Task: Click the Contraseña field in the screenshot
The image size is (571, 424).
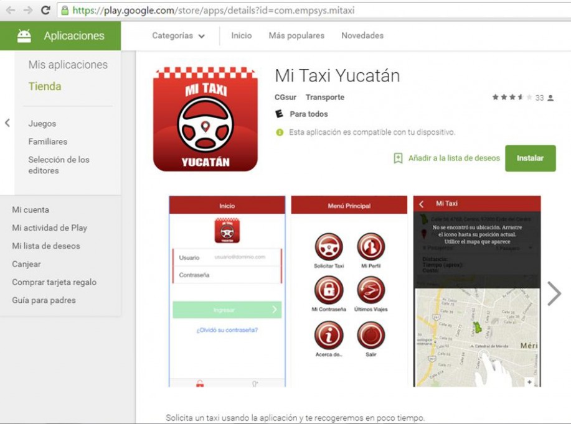Action: coord(227,275)
